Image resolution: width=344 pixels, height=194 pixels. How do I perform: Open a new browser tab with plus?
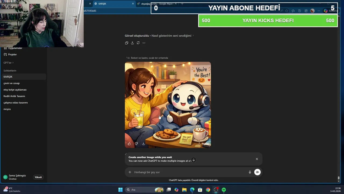pyautogui.click(x=182, y=4)
